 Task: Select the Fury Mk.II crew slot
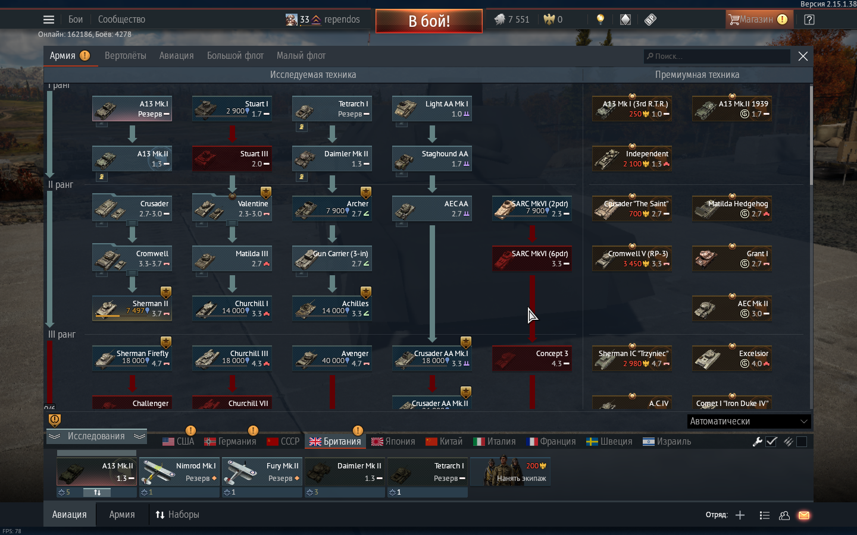coord(262,472)
